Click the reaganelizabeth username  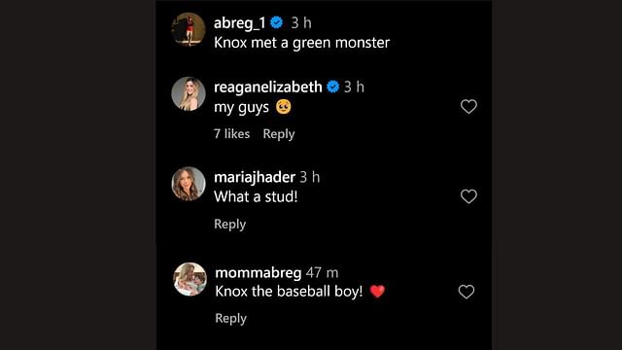[x=268, y=87]
